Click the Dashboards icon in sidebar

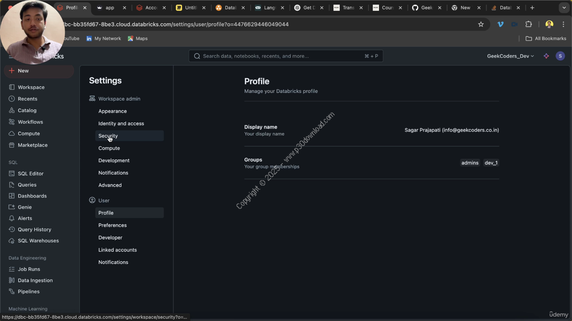pos(12,196)
